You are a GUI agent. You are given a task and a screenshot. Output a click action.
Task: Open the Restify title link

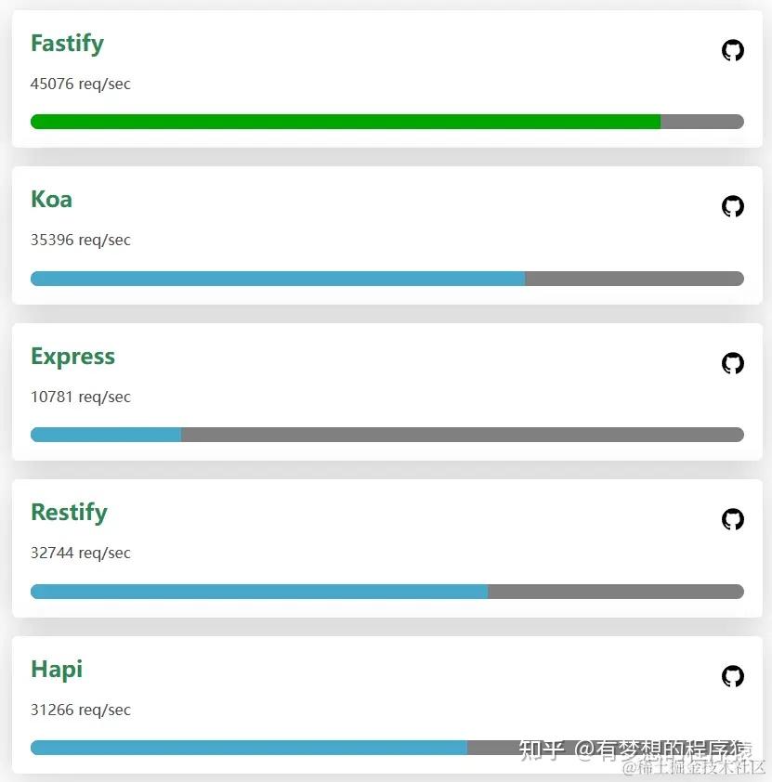[x=69, y=512]
